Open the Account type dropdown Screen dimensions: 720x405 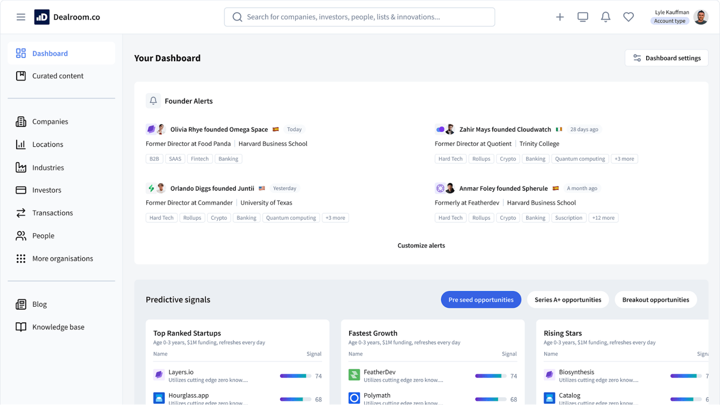(669, 21)
